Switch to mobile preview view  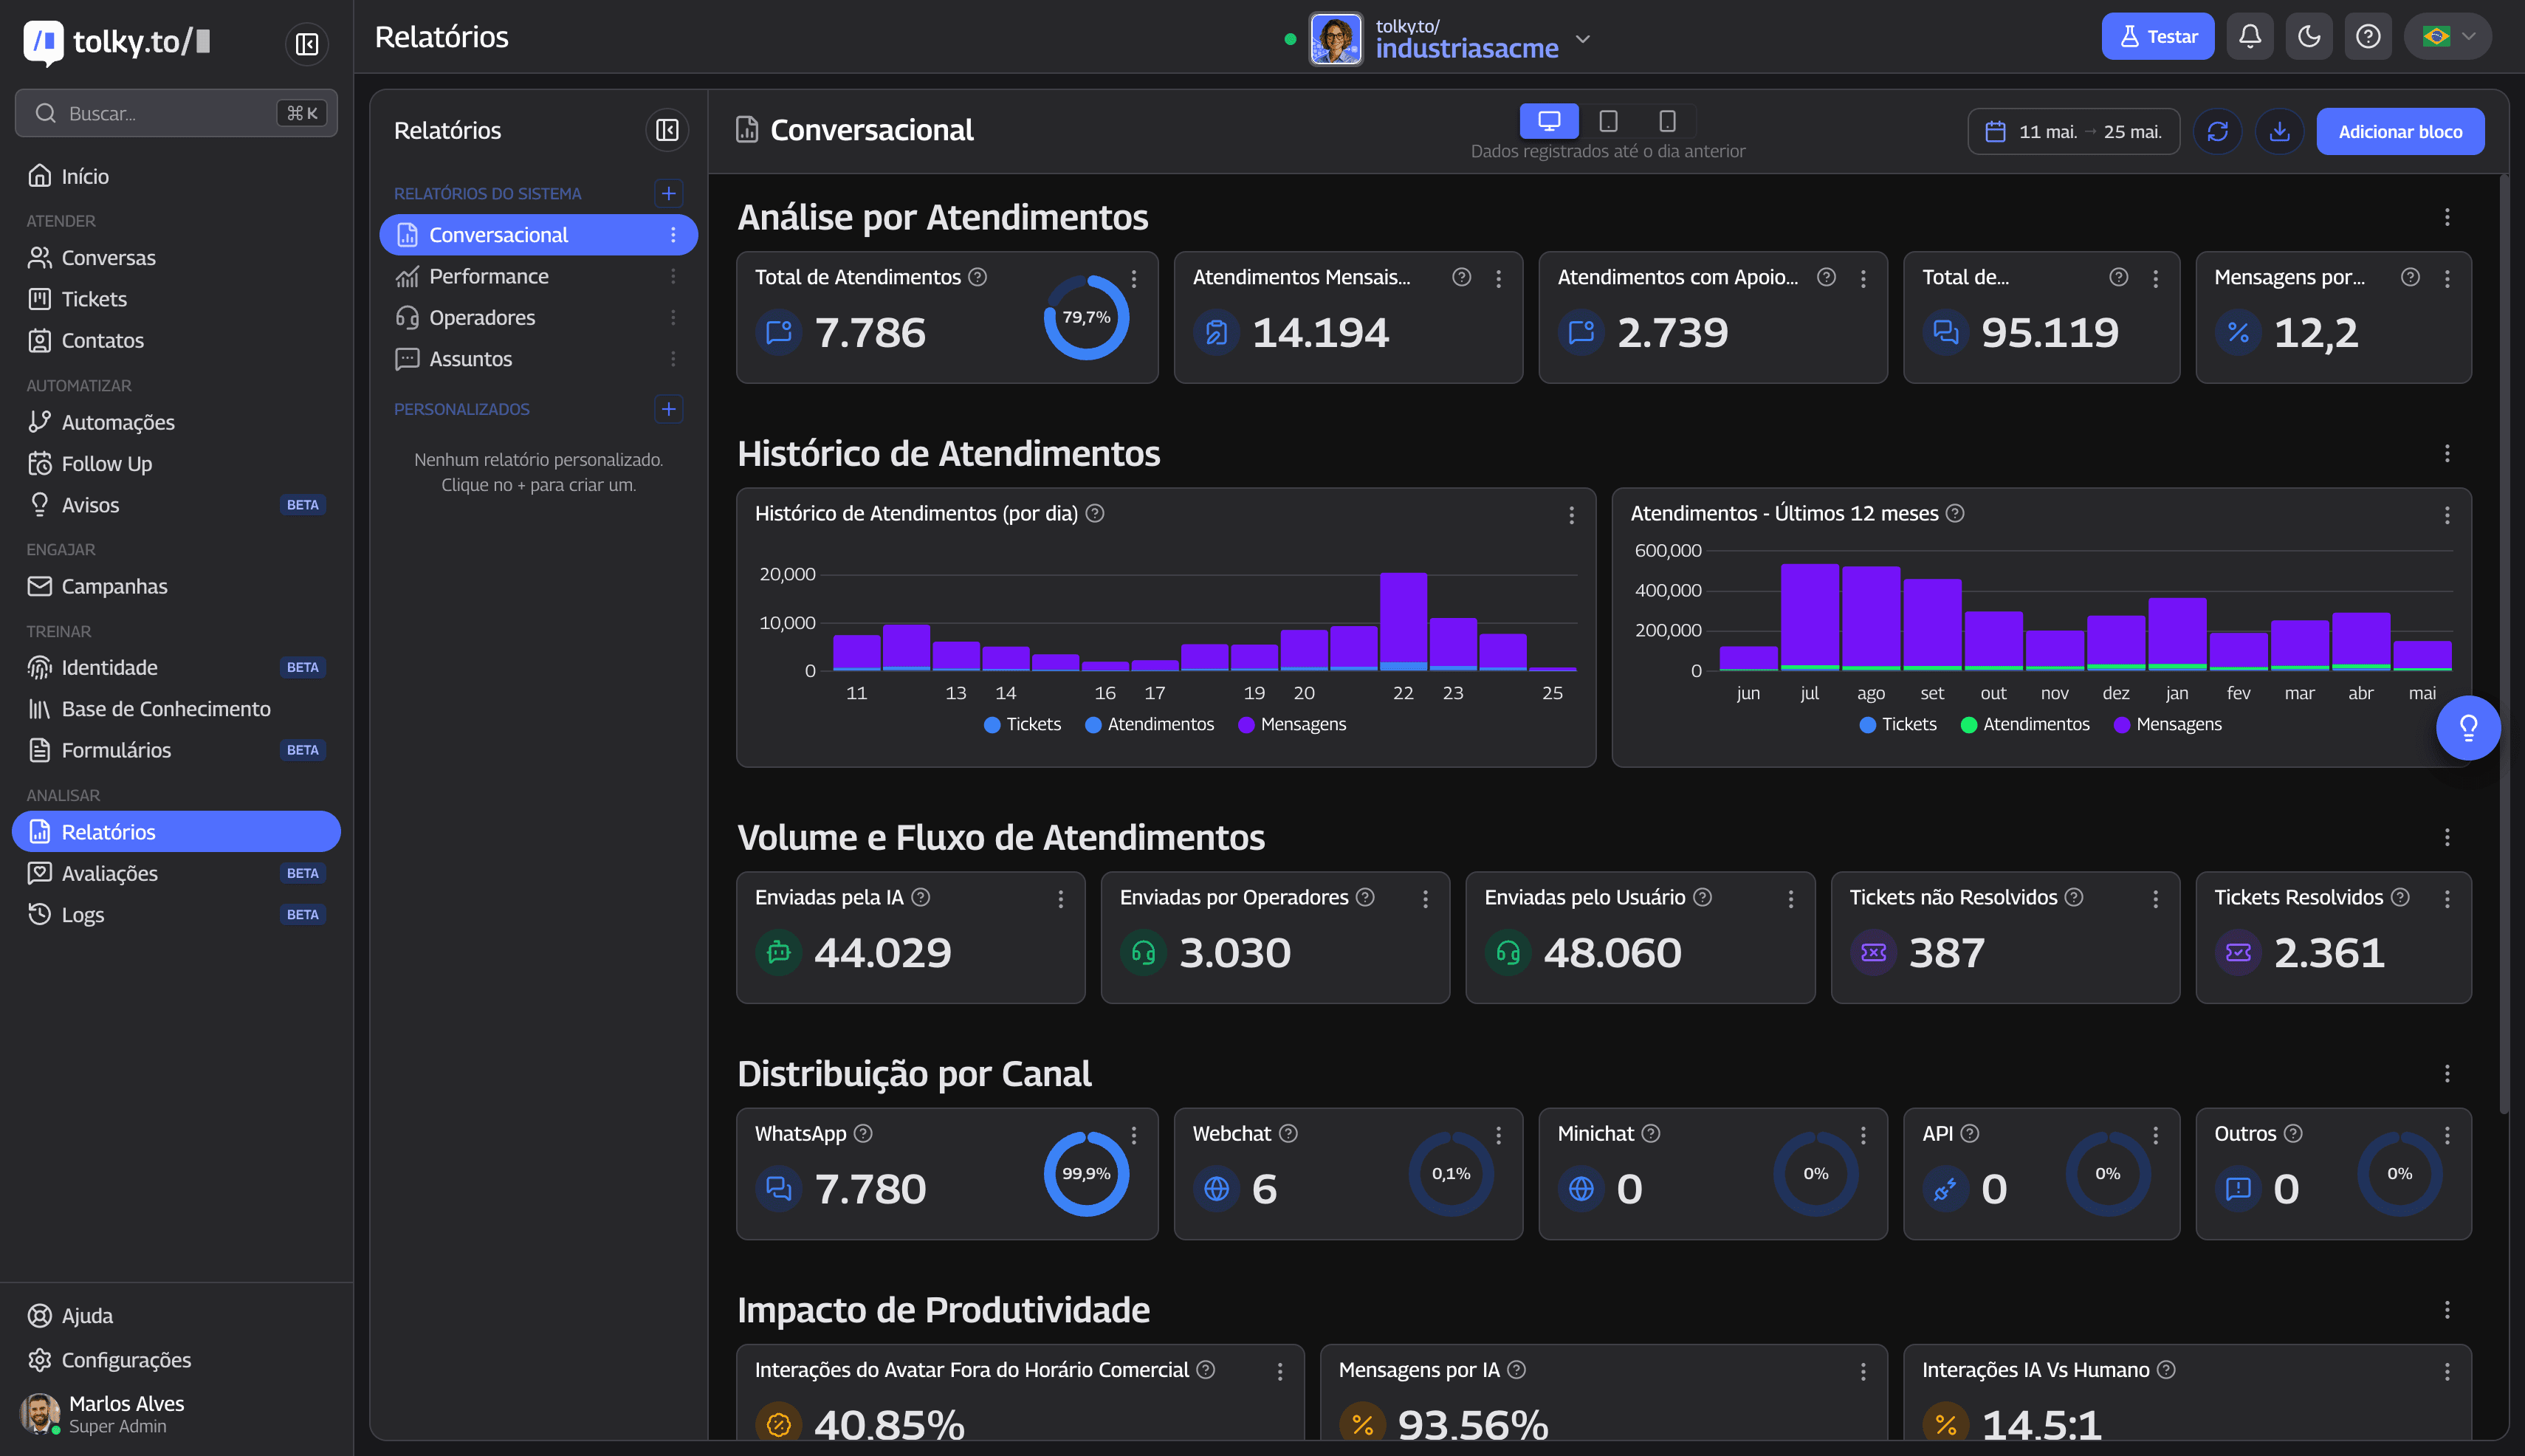coord(1666,121)
